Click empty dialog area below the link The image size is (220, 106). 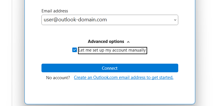click(x=110, y=92)
